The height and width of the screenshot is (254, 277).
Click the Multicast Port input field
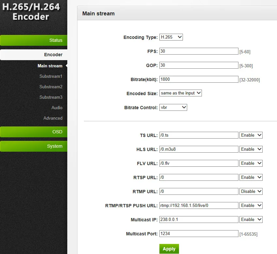[x=199, y=233]
